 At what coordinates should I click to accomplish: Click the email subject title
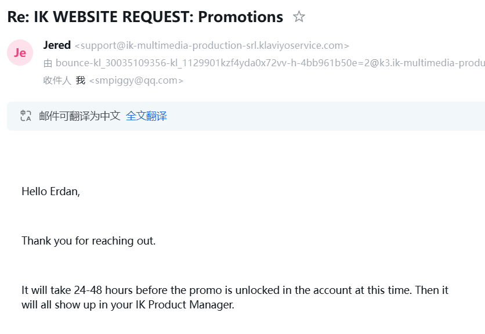coord(145,17)
